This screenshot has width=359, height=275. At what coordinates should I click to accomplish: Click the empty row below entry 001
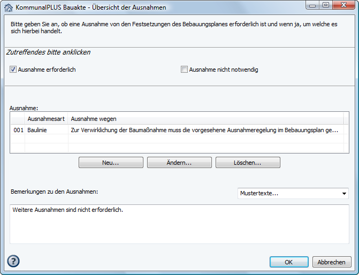coord(177,139)
